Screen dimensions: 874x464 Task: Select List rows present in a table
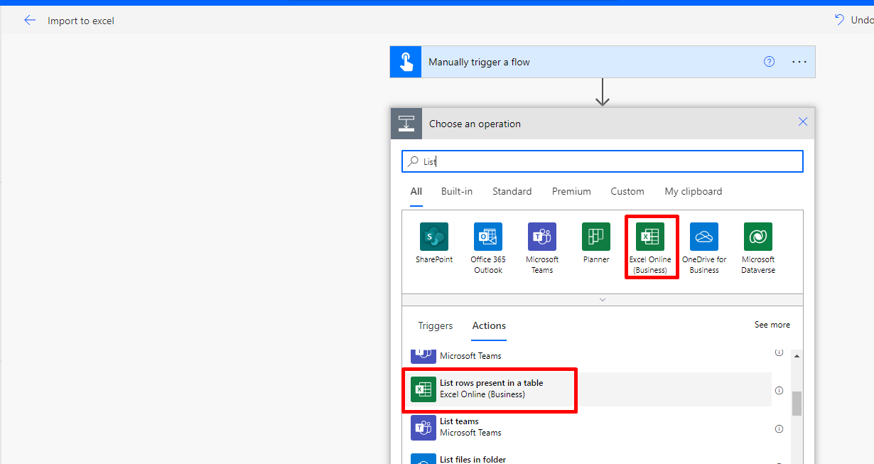[x=490, y=389]
